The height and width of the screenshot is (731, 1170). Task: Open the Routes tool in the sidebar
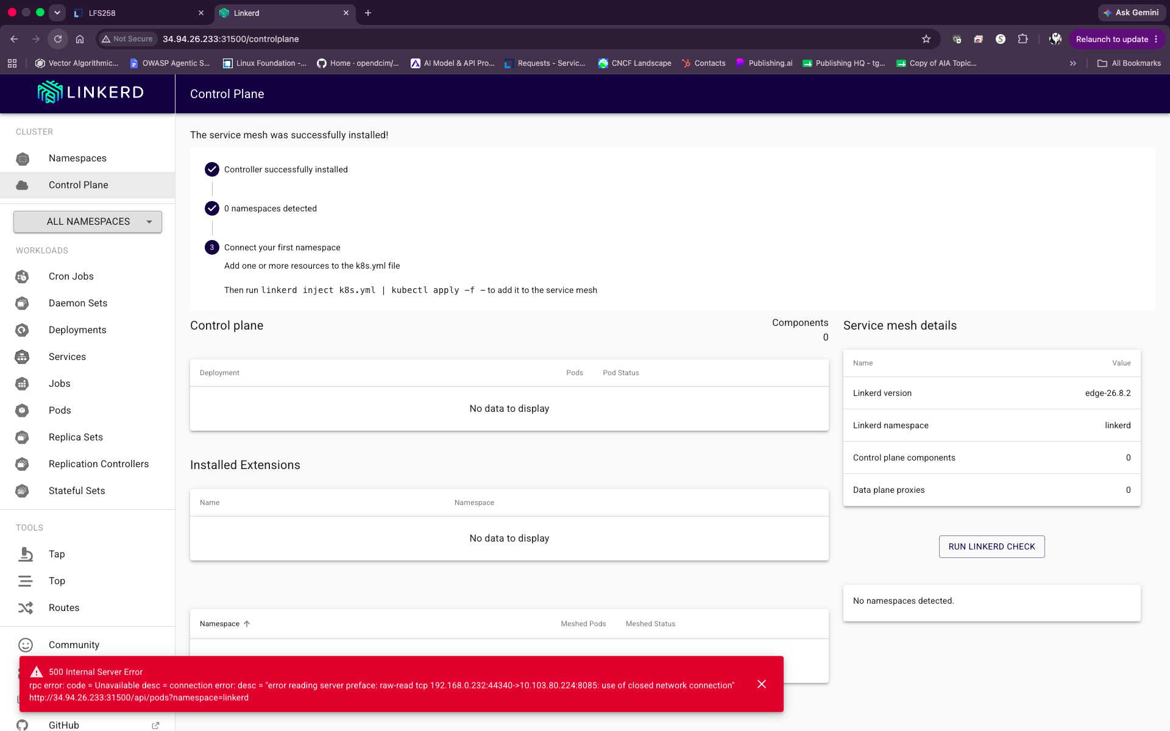88,608
